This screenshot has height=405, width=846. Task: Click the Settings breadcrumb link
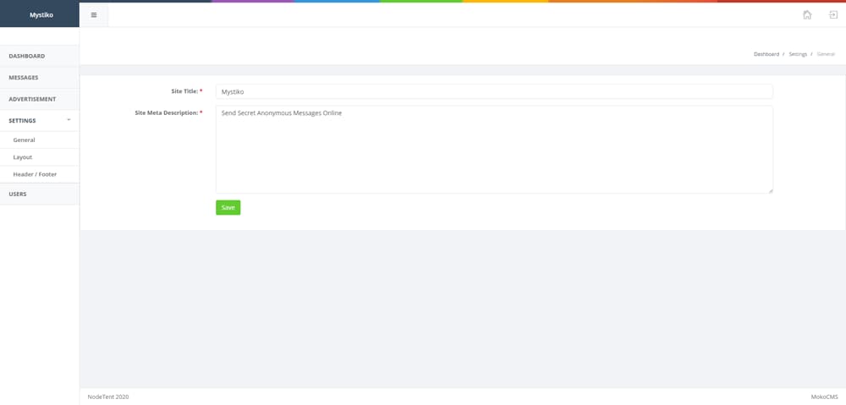pyautogui.click(x=798, y=54)
